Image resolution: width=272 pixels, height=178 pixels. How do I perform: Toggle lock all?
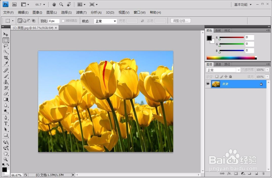tap(230, 76)
